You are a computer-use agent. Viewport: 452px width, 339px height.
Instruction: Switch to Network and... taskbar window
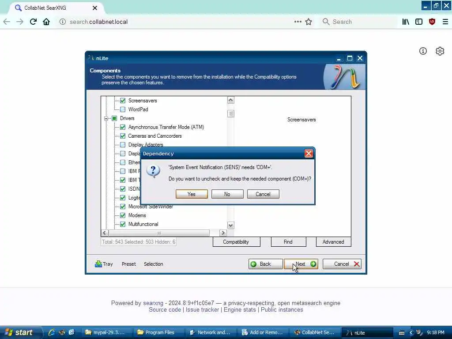(211, 332)
